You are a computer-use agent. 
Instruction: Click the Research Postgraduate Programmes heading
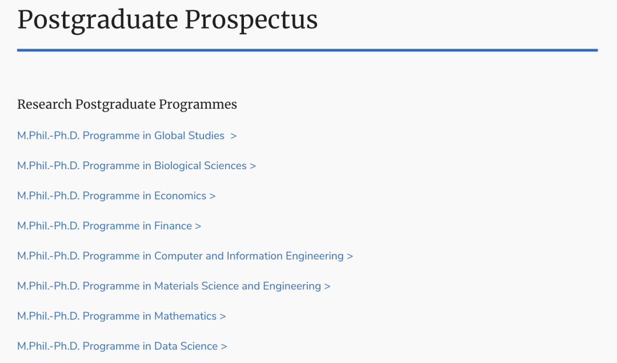point(127,105)
